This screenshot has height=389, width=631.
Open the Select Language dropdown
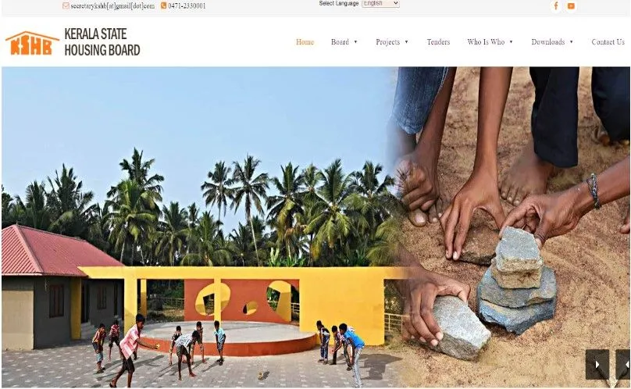click(x=380, y=3)
